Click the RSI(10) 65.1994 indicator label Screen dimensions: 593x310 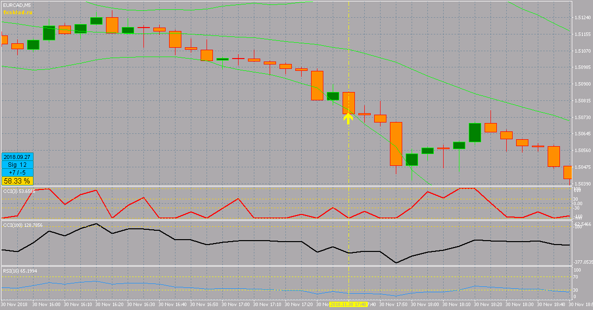tap(20, 271)
